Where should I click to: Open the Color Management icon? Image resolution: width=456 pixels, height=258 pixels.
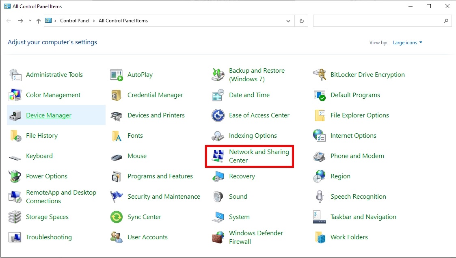coord(15,95)
